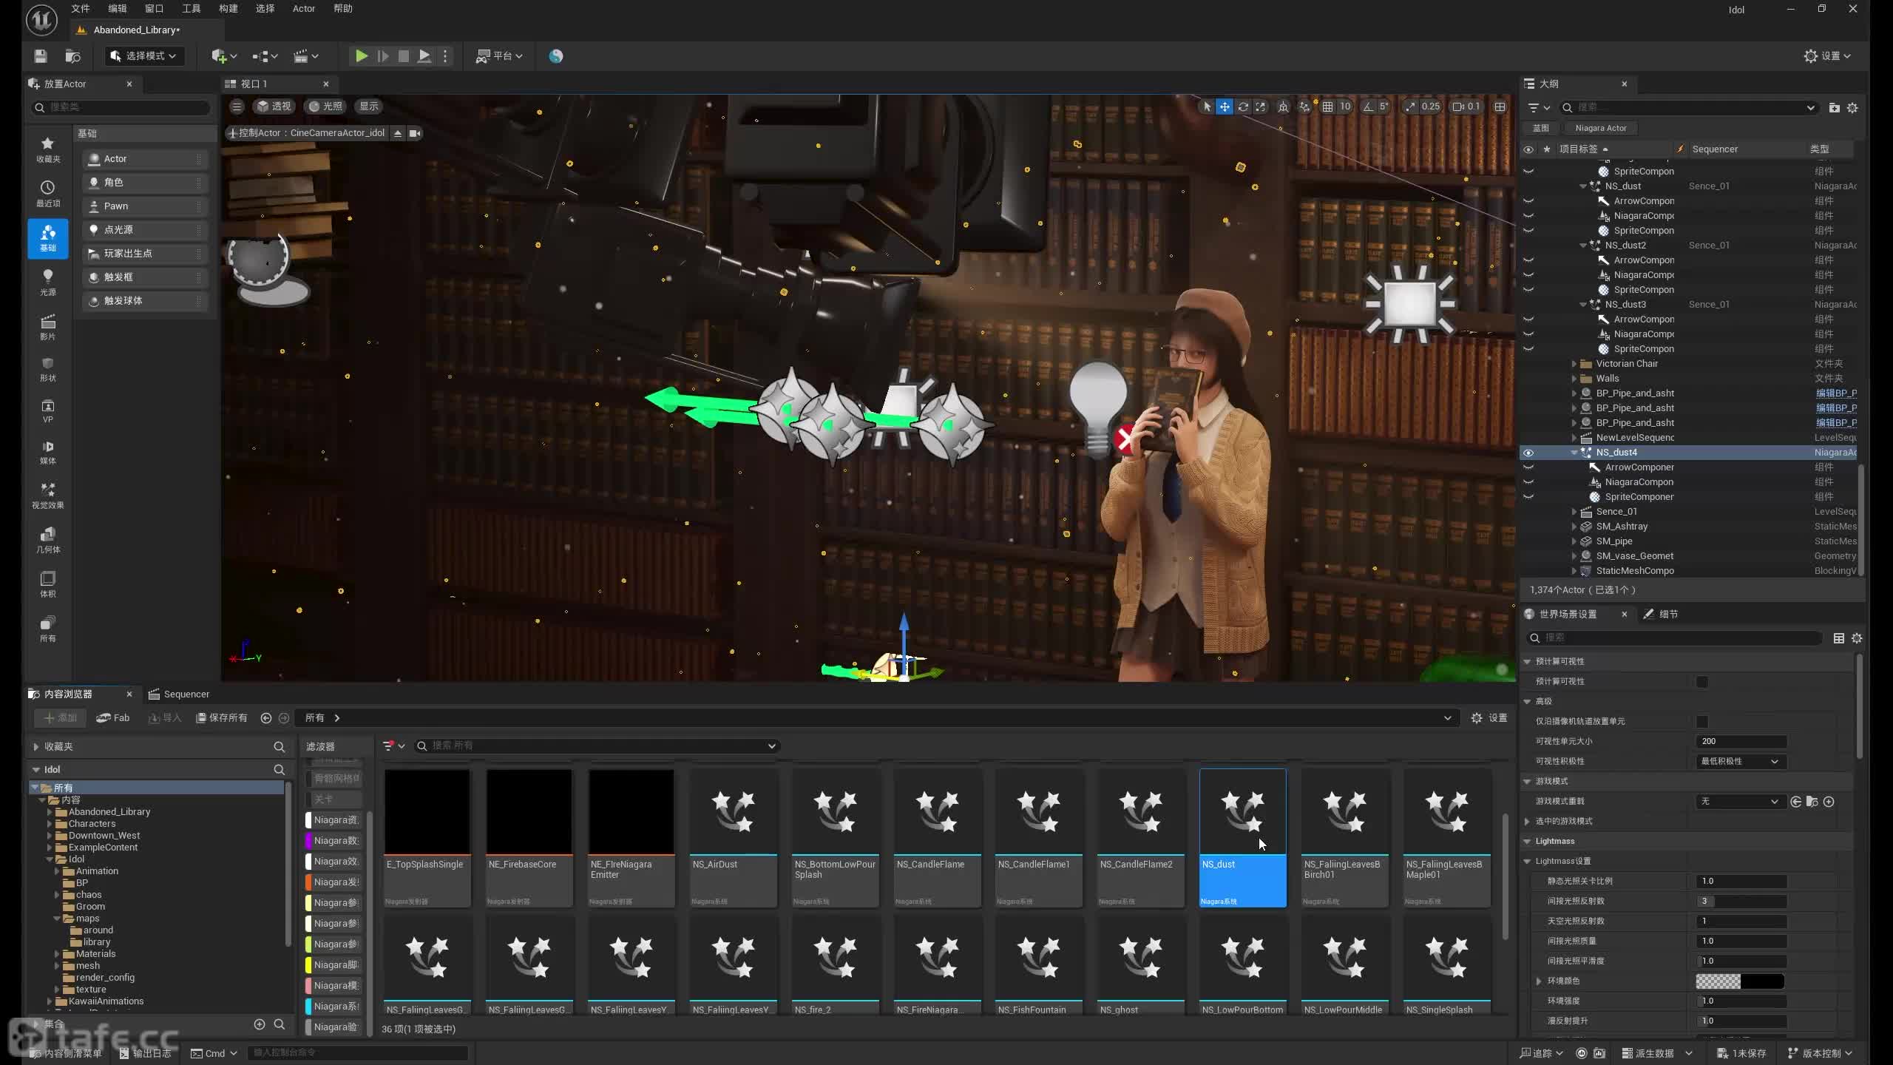Image resolution: width=1893 pixels, height=1065 pixels.
Task: Select the 收藏夹 favorites category in Place Actors
Action: [x=48, y=149]
